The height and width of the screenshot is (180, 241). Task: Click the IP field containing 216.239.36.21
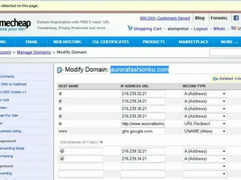click(143, 109)
